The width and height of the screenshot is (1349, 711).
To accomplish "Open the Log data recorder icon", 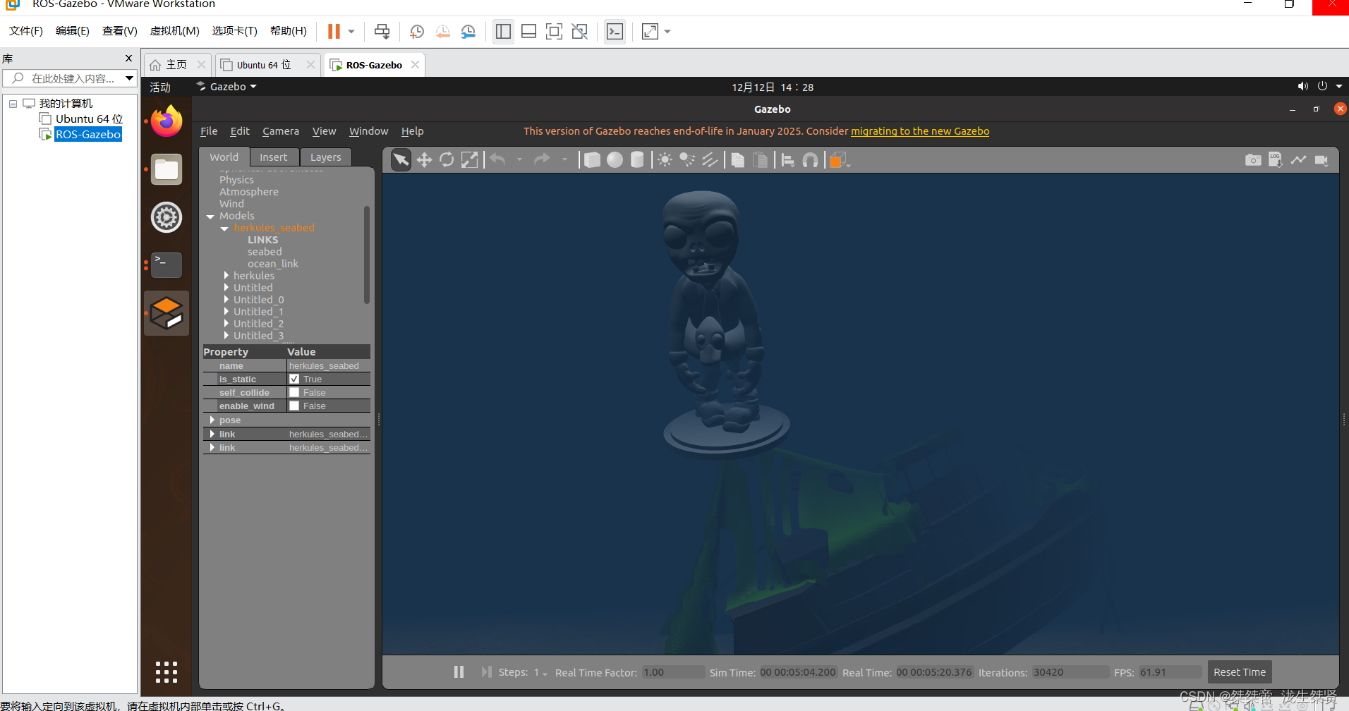I will tap(1276, 160).
